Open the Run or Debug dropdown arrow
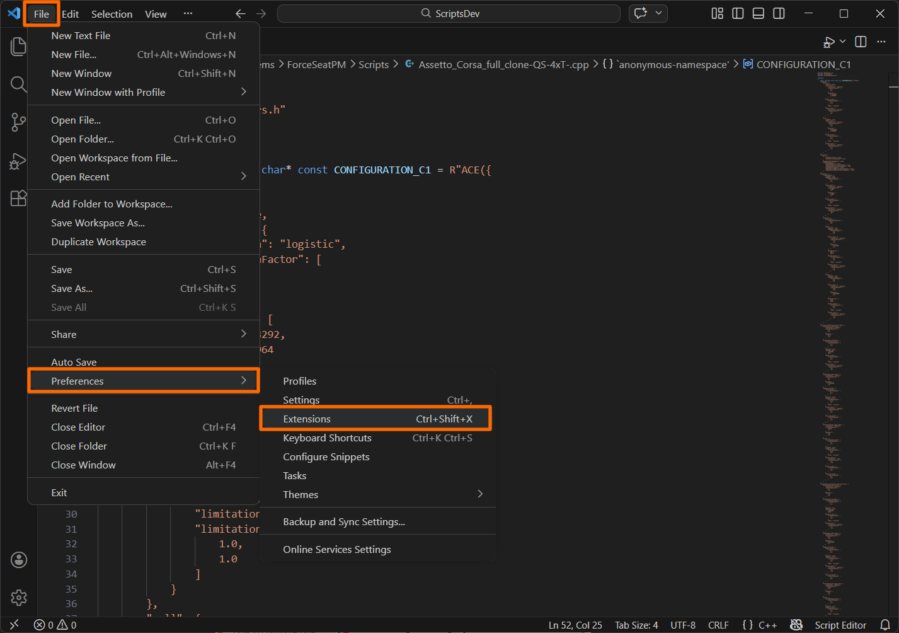This screenshot has width=899, height=633. (843, 42)
